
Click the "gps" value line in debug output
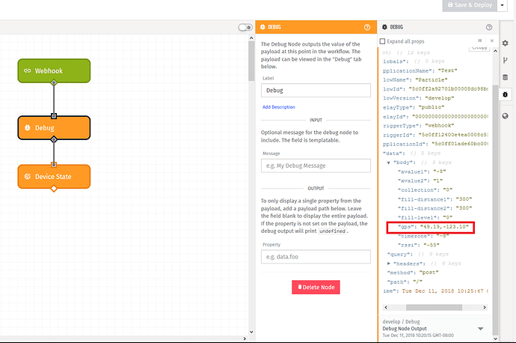tap(433, 227)
